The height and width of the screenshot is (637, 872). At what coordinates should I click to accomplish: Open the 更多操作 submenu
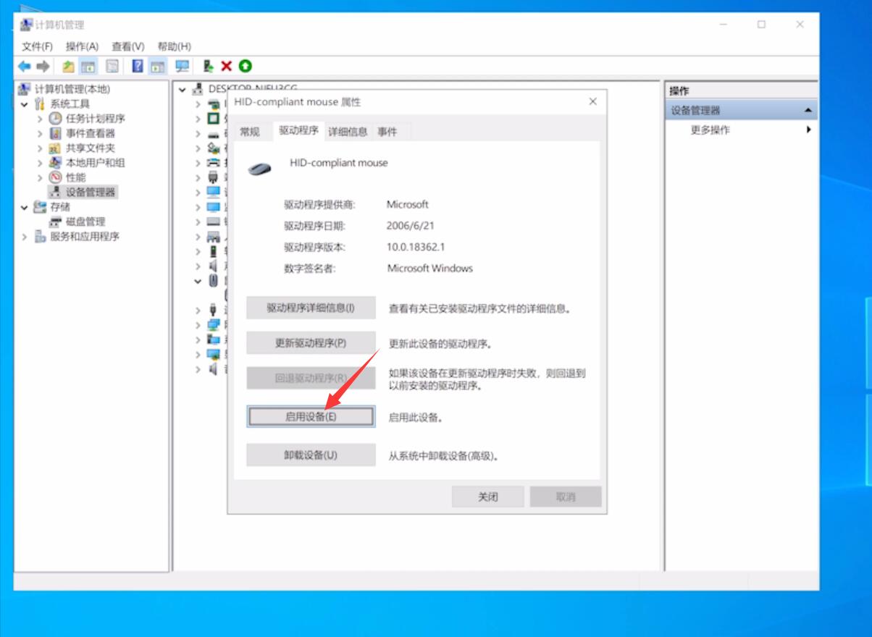click(x=808, y=130)
